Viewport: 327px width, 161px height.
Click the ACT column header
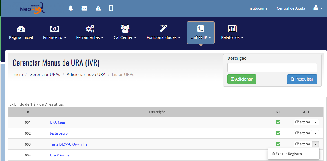pos(306,112)
